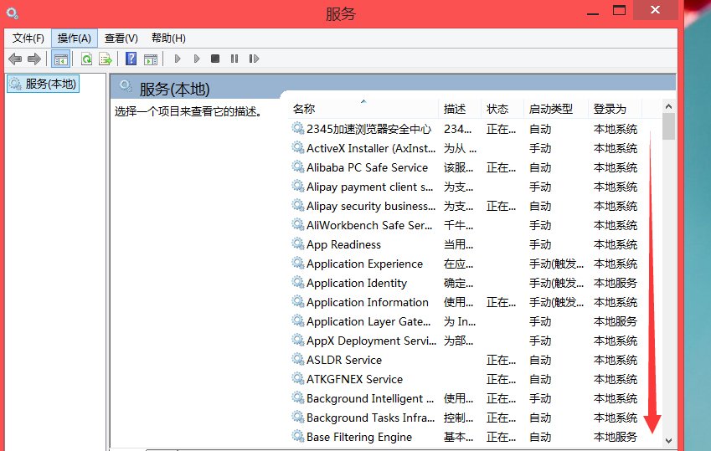Sort by the 描述 column header
This screenshot has height=451, width=711.
point(459,109)
